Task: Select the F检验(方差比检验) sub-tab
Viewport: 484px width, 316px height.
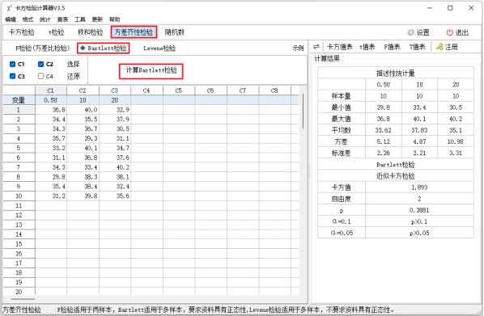Action: 43,48
